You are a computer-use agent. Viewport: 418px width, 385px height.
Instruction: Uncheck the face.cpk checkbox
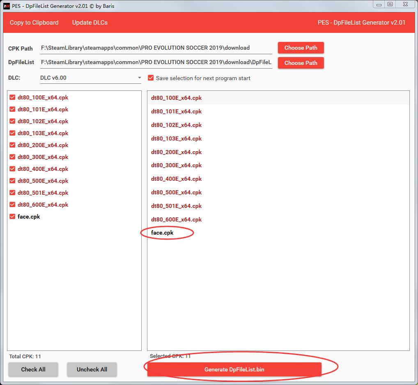[x=12, y=217]
